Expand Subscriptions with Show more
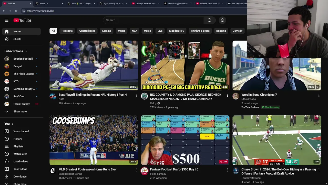 click(22, 112)
